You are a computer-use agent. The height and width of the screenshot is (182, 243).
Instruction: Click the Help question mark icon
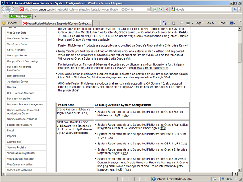coord(231,23)
